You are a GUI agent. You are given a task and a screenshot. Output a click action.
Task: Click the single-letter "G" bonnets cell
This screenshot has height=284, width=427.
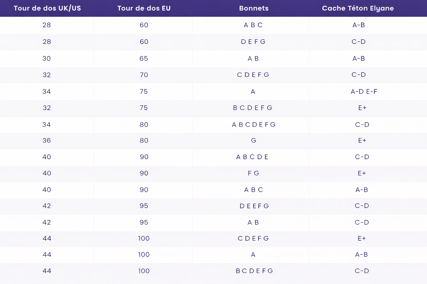(x=254, y=141)
